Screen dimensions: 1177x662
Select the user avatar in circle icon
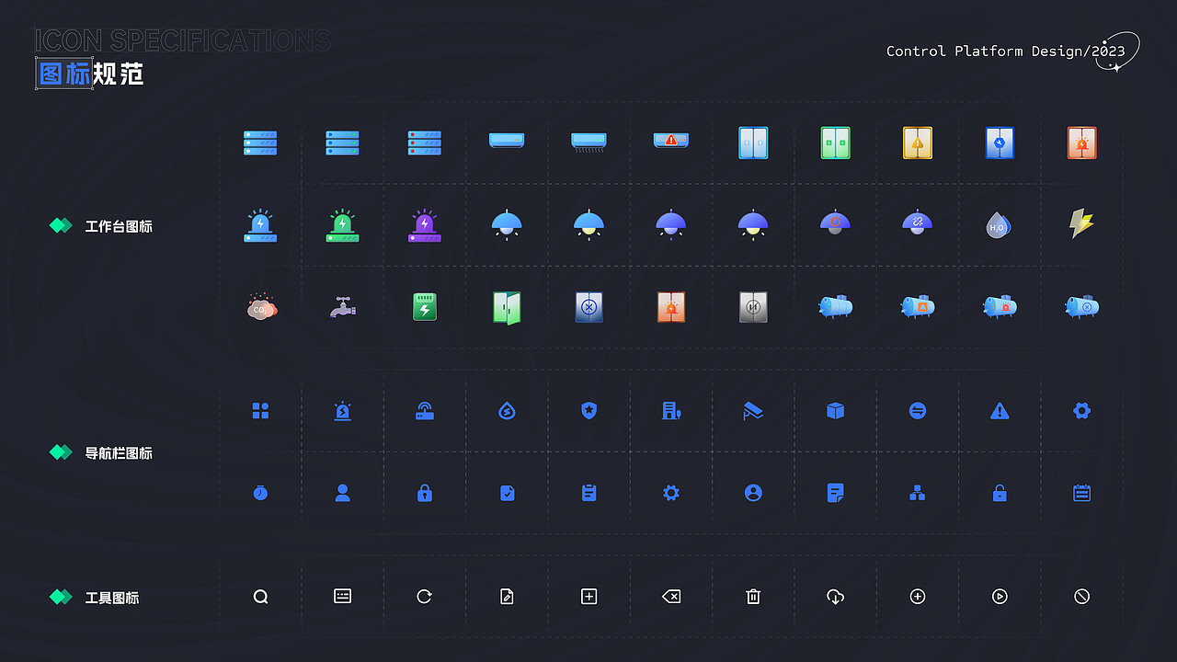coord(753,493)
